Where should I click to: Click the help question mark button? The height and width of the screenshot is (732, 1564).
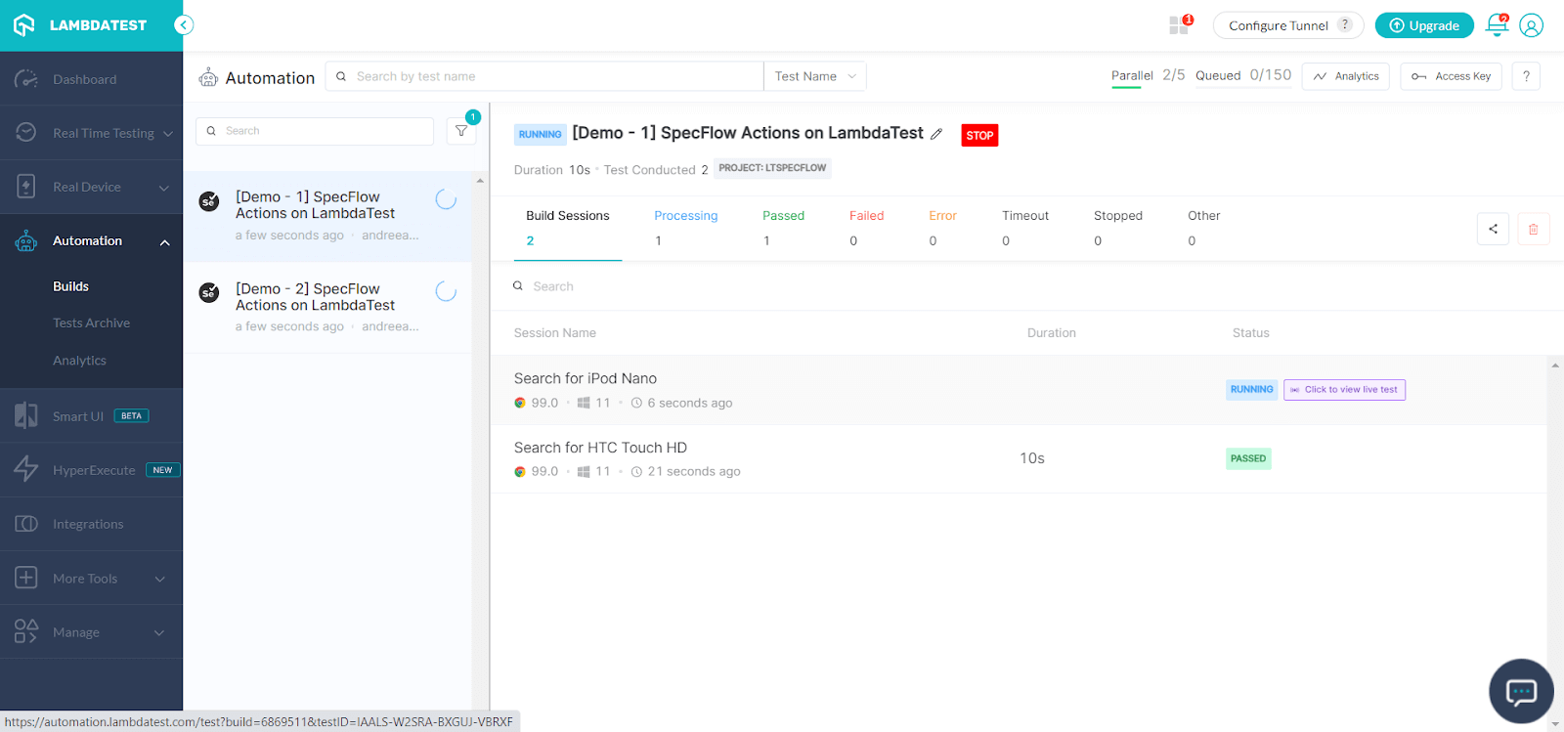[x=1526, y=76]
